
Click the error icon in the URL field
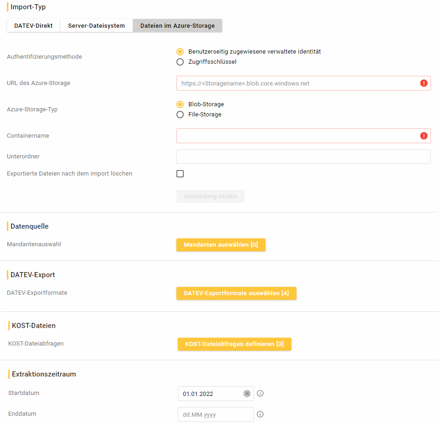pos(423,83)
